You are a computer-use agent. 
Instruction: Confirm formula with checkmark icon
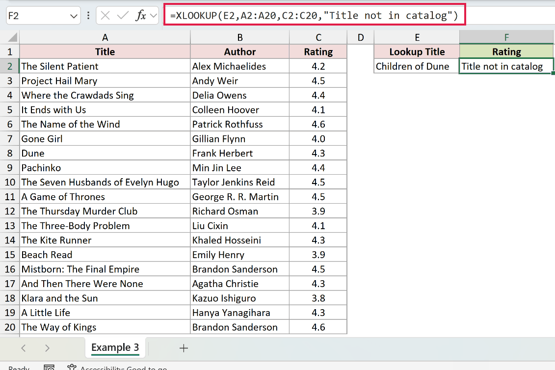[x=123, y=16]
